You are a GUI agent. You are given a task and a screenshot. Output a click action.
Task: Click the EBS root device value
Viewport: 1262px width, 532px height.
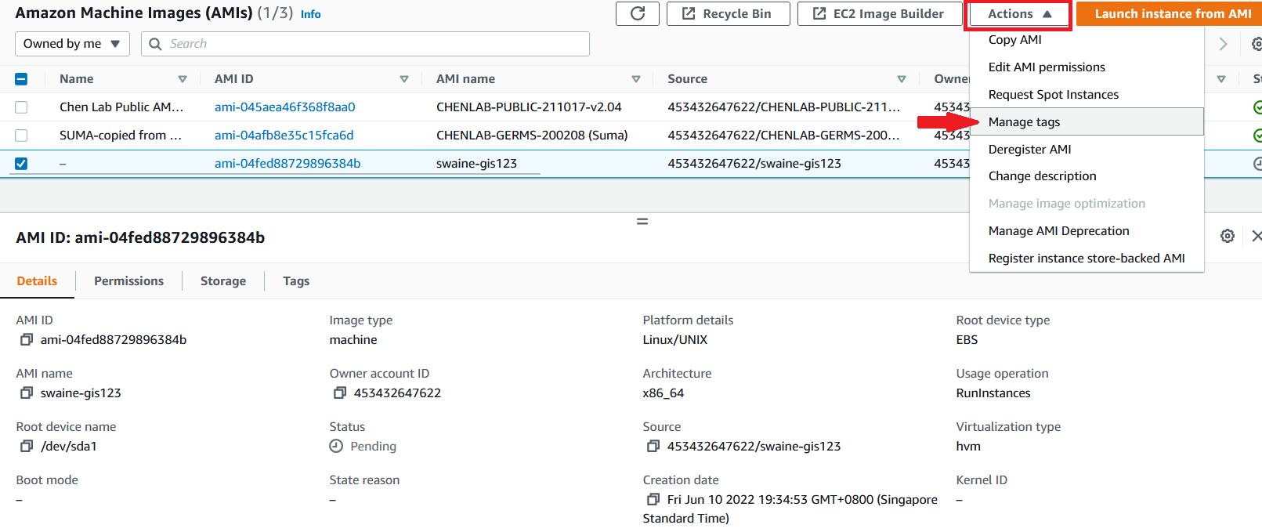967,339
